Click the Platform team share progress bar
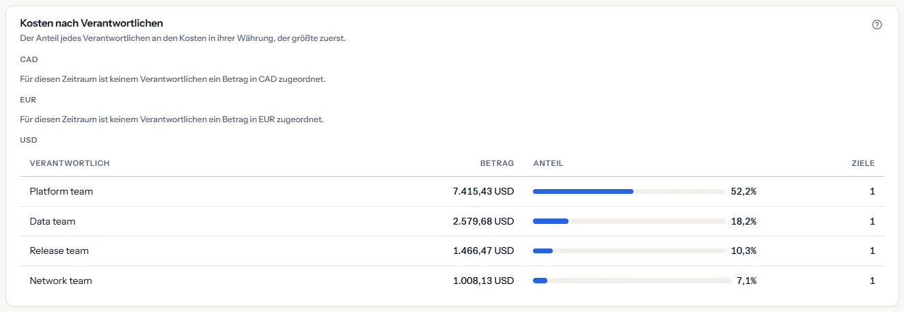Image resolution: width=904 pixels, height=312 pixels. 629,192
